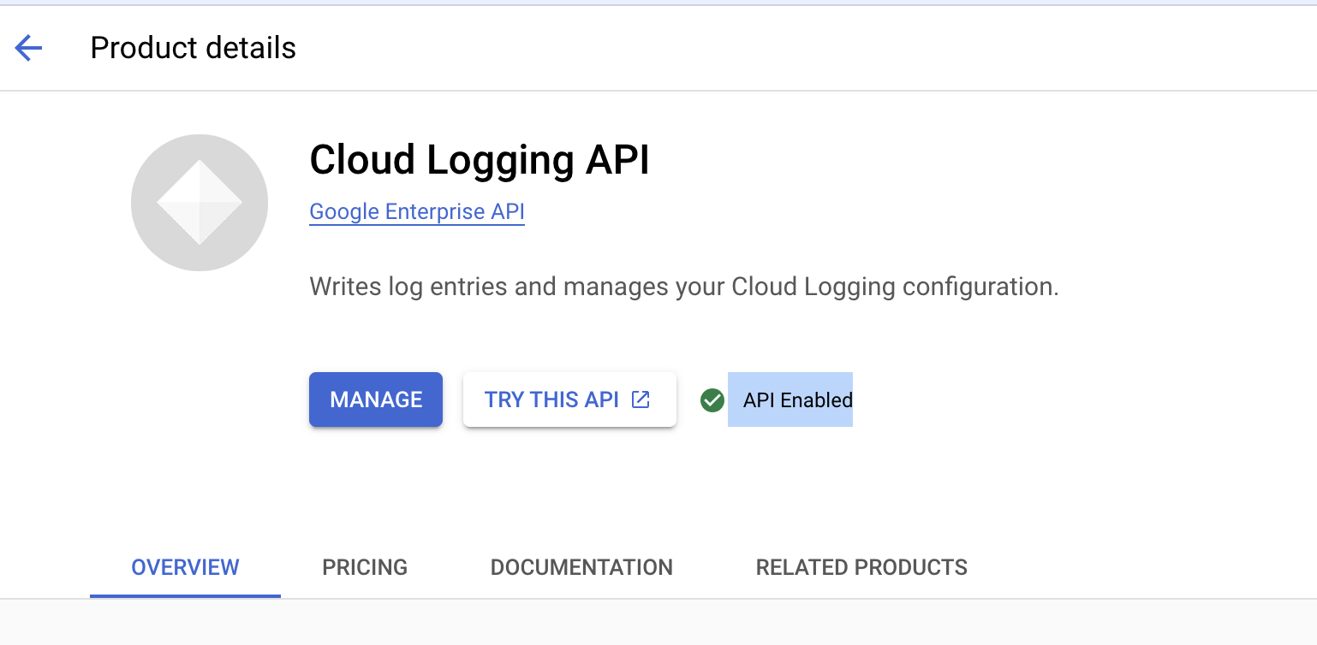Open the Google Enterprise API link
This screenshot has width=1317, height=645.
[416, 211]
